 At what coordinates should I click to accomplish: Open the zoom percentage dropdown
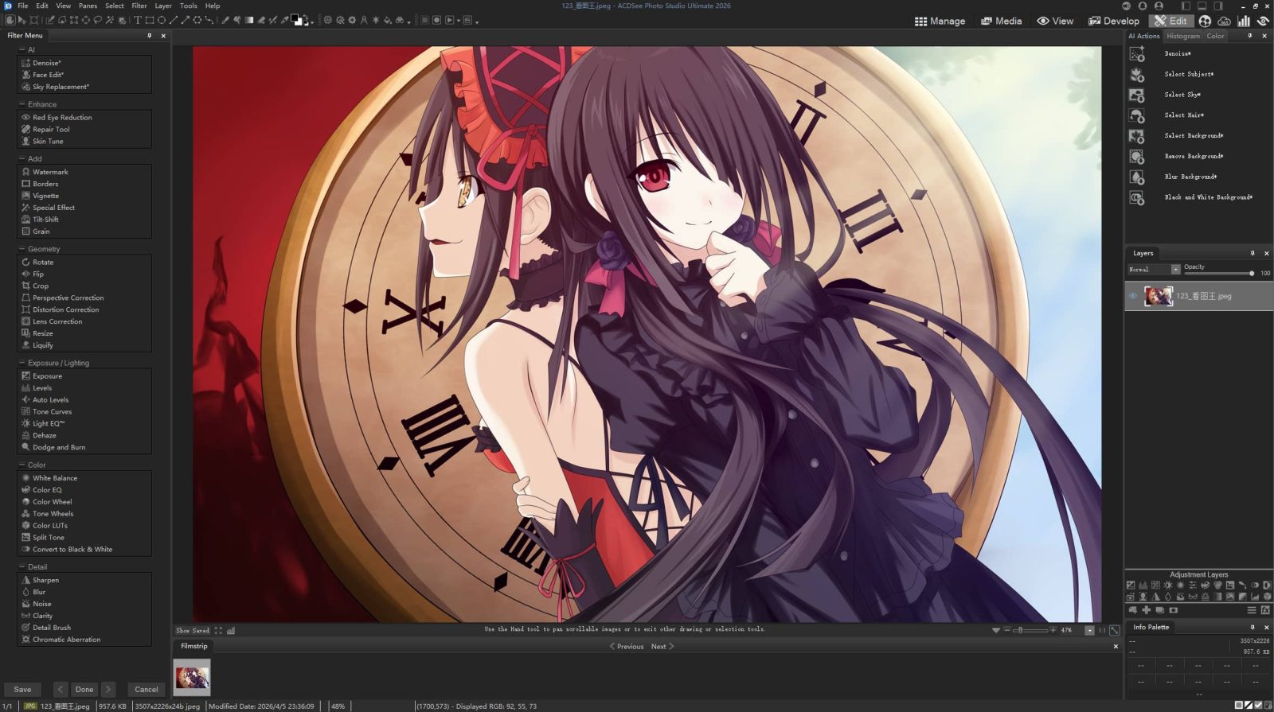[1089, 630]
